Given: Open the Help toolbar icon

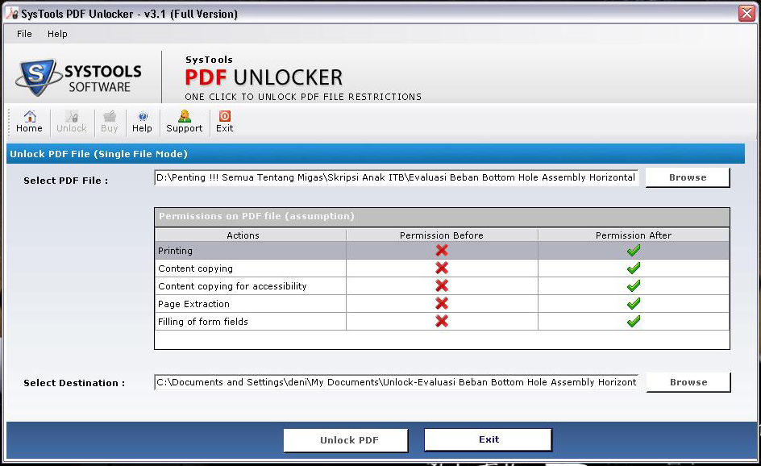Looking at the screenshot, I should click(x=142, y=122).
